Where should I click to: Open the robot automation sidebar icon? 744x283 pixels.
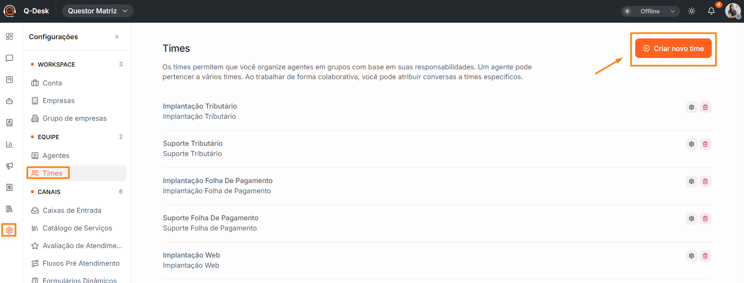(x=9, y=101)
